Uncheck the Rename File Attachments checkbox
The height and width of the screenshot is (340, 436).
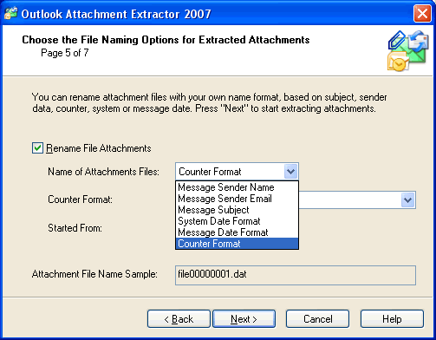37,148
